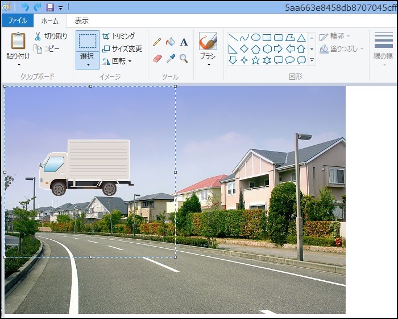The image size is (398, 319).
Task: Choose the rounded rectangle shape
Action: point(279,38)
